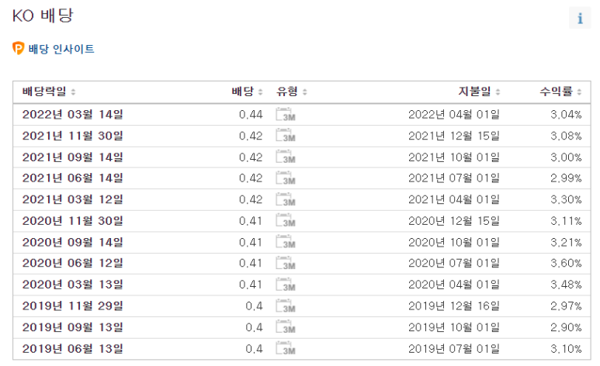This screenshot has height=366, width=600.
Task: Select ex-dividend date 2020년 11월 30일
Action: 73,221
